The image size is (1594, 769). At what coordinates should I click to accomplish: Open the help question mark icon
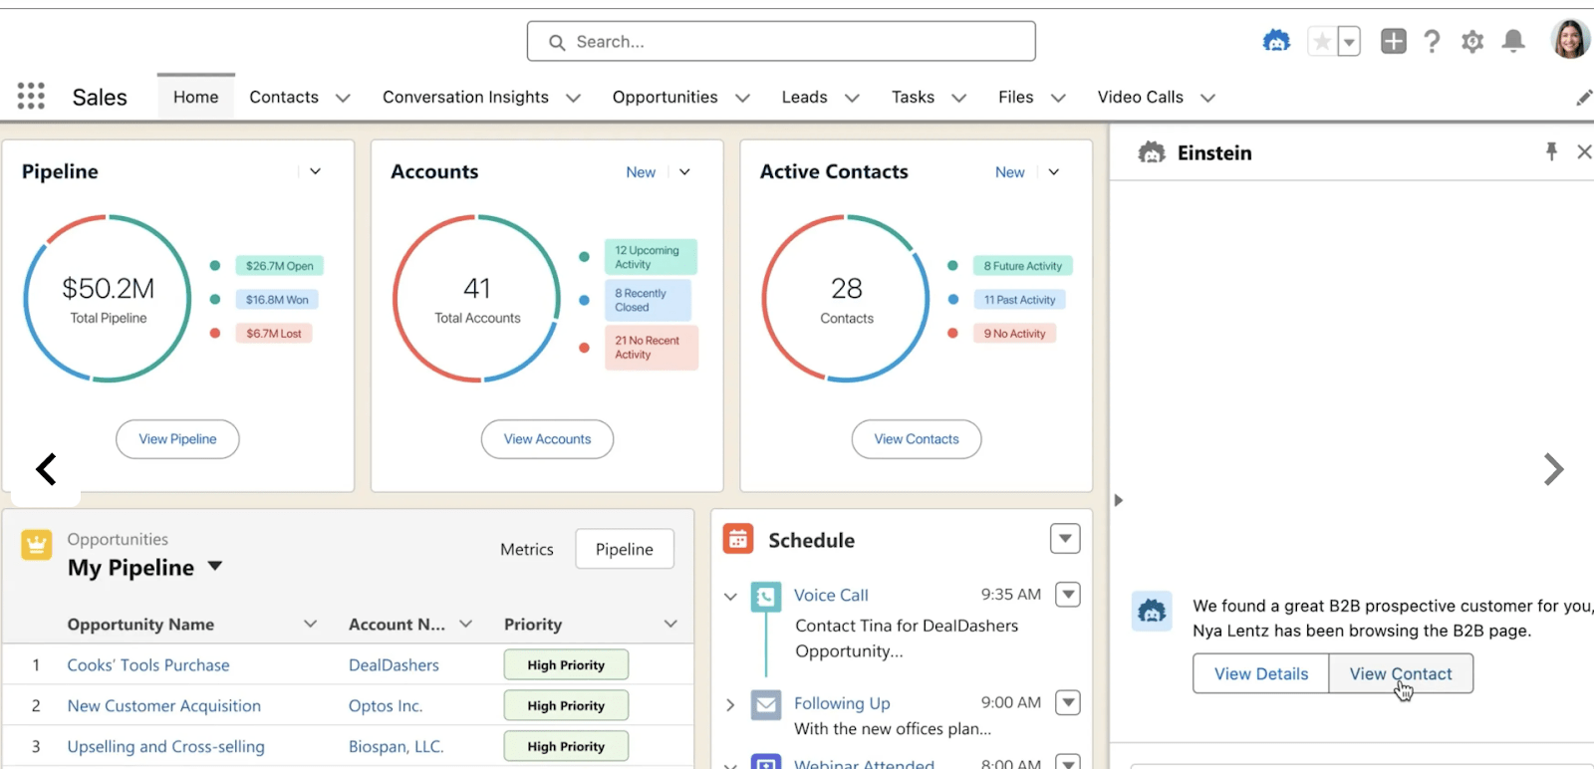(x=1432, y=41)
